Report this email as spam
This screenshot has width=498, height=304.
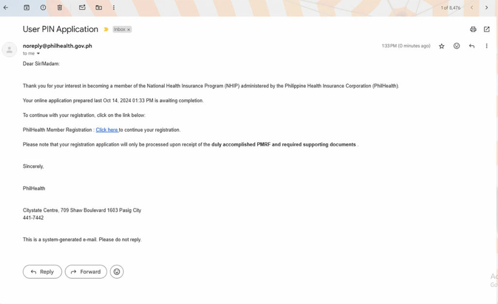point(43,8)
